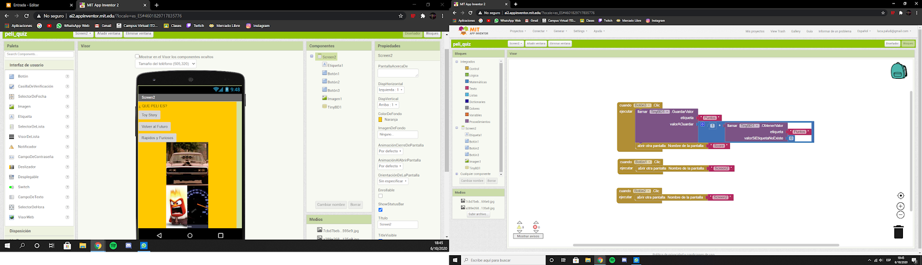Collapse Screen2 tree in Componentes panel

[x=312, y=56]
